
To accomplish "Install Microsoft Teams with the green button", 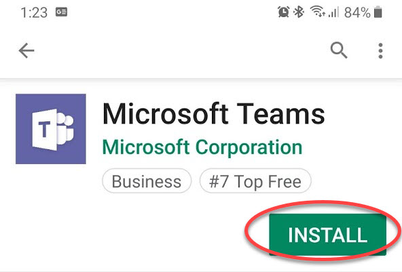I will [328, 234].
